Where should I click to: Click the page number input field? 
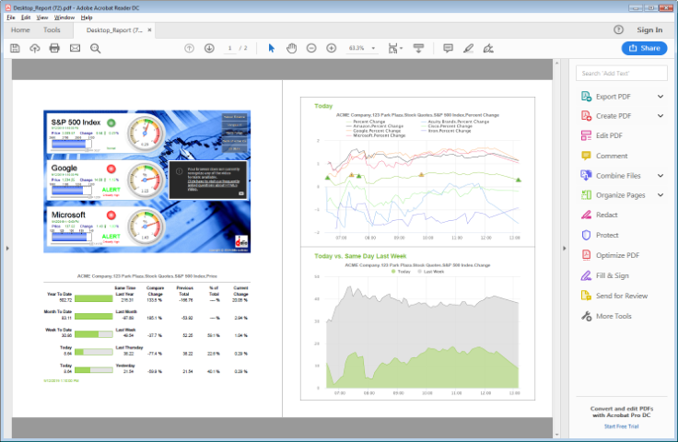(x=229, y=48)
